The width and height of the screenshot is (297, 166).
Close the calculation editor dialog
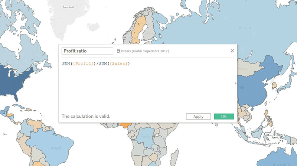coord(232,51)
